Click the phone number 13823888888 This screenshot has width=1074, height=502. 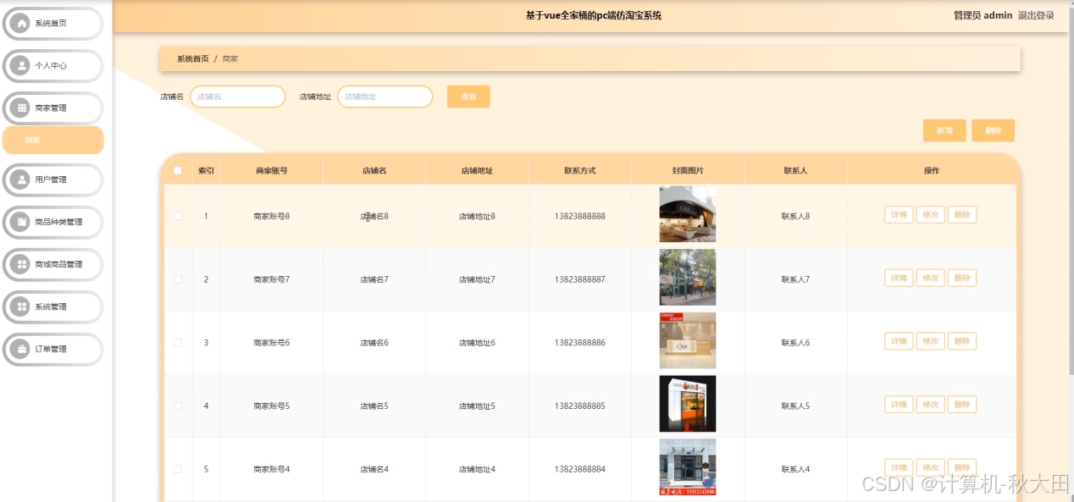[580, 216]
